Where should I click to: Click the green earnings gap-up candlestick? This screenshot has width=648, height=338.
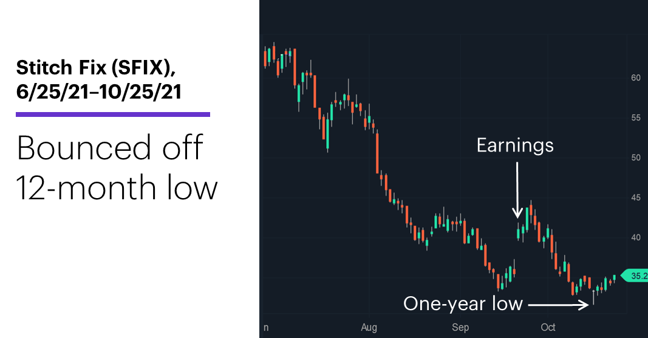(x=518, y=233)
